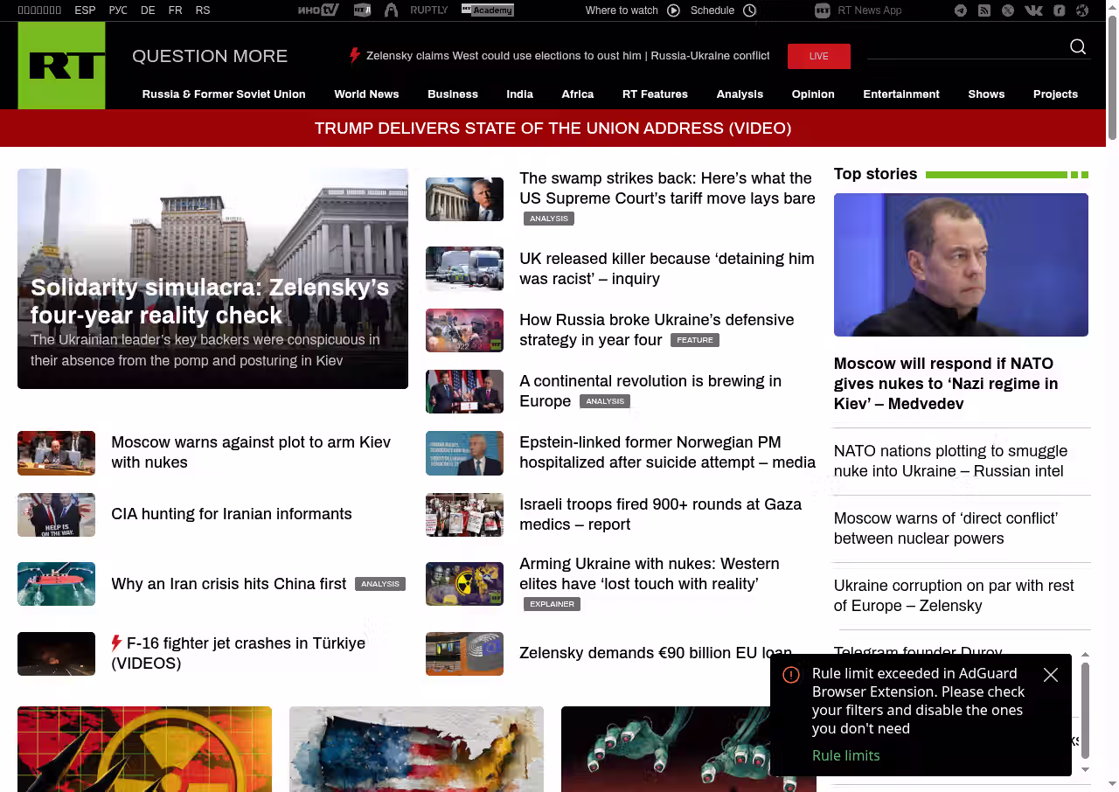Click the Where to watch play icon

point(673,10)
